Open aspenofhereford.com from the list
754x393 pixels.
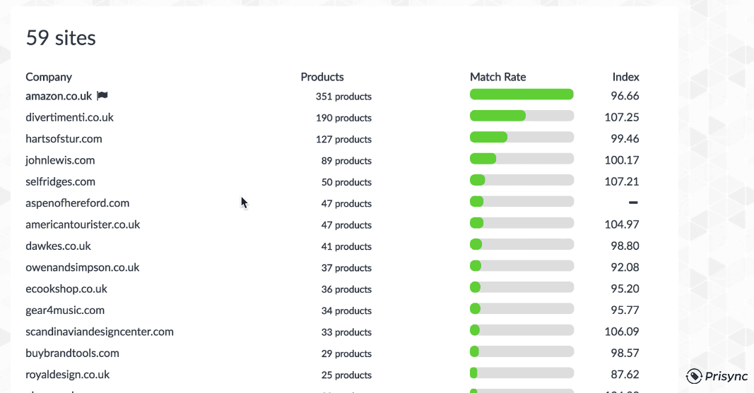tap(77, 203)
